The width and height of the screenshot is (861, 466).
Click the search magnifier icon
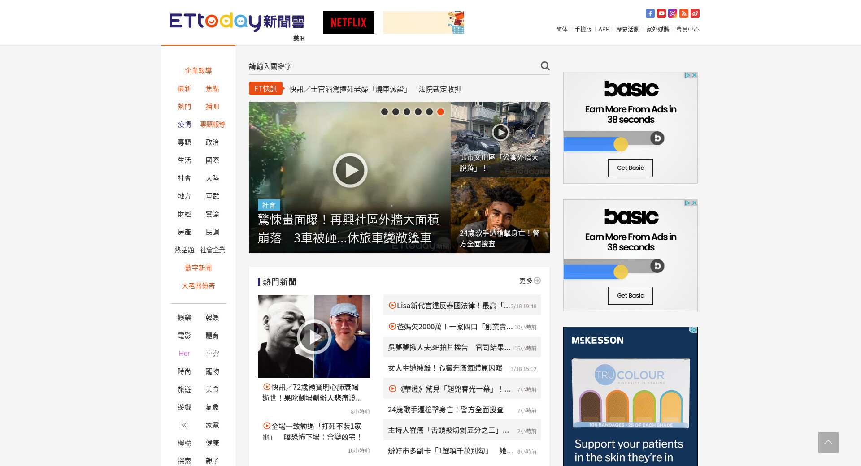pos(545,66)
